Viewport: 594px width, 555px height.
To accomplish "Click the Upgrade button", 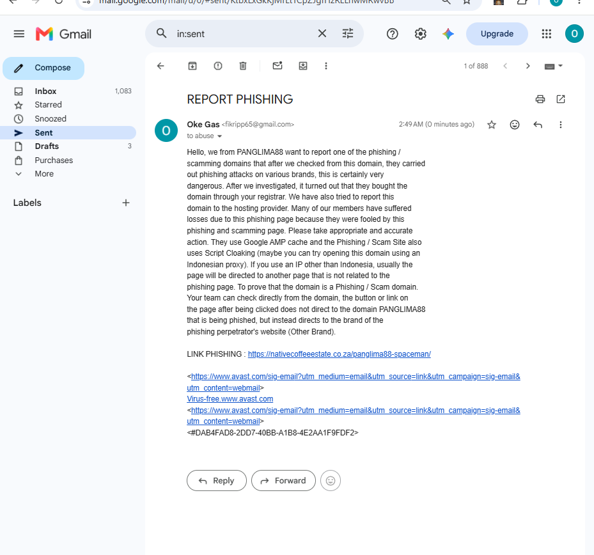I will click(497, 34).
